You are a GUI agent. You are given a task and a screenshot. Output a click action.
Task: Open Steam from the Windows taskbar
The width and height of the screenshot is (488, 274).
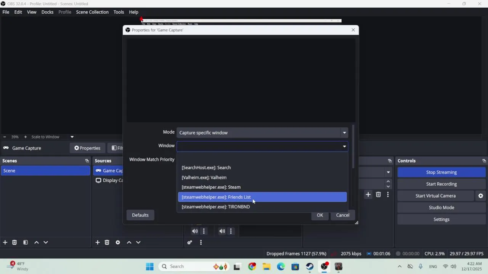310,266
